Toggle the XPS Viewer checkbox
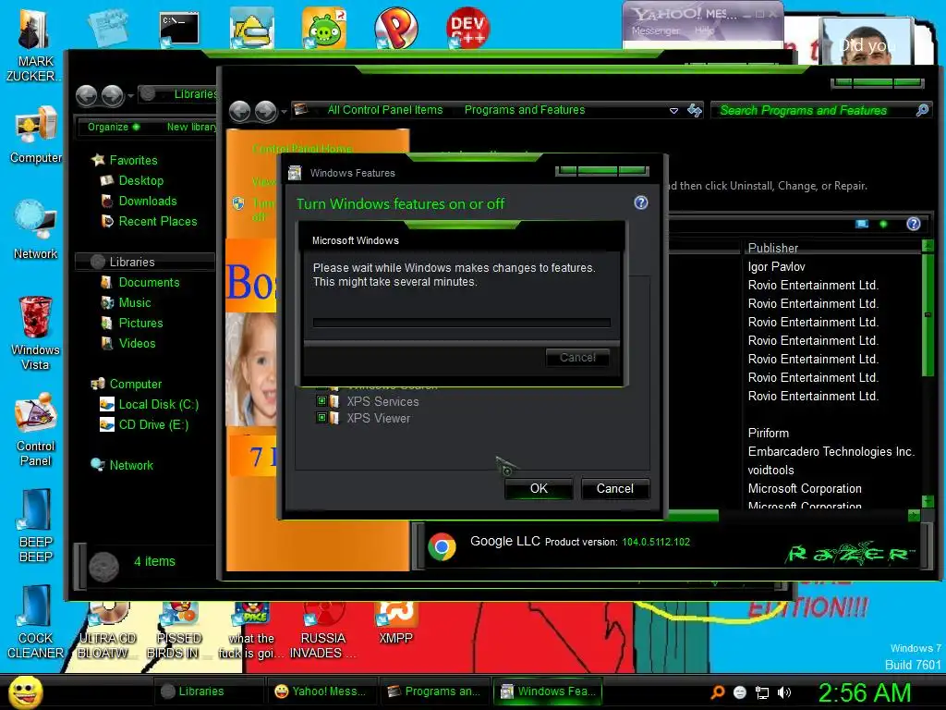This screenshot has height=710, width=946. click(x=321, y=417)
